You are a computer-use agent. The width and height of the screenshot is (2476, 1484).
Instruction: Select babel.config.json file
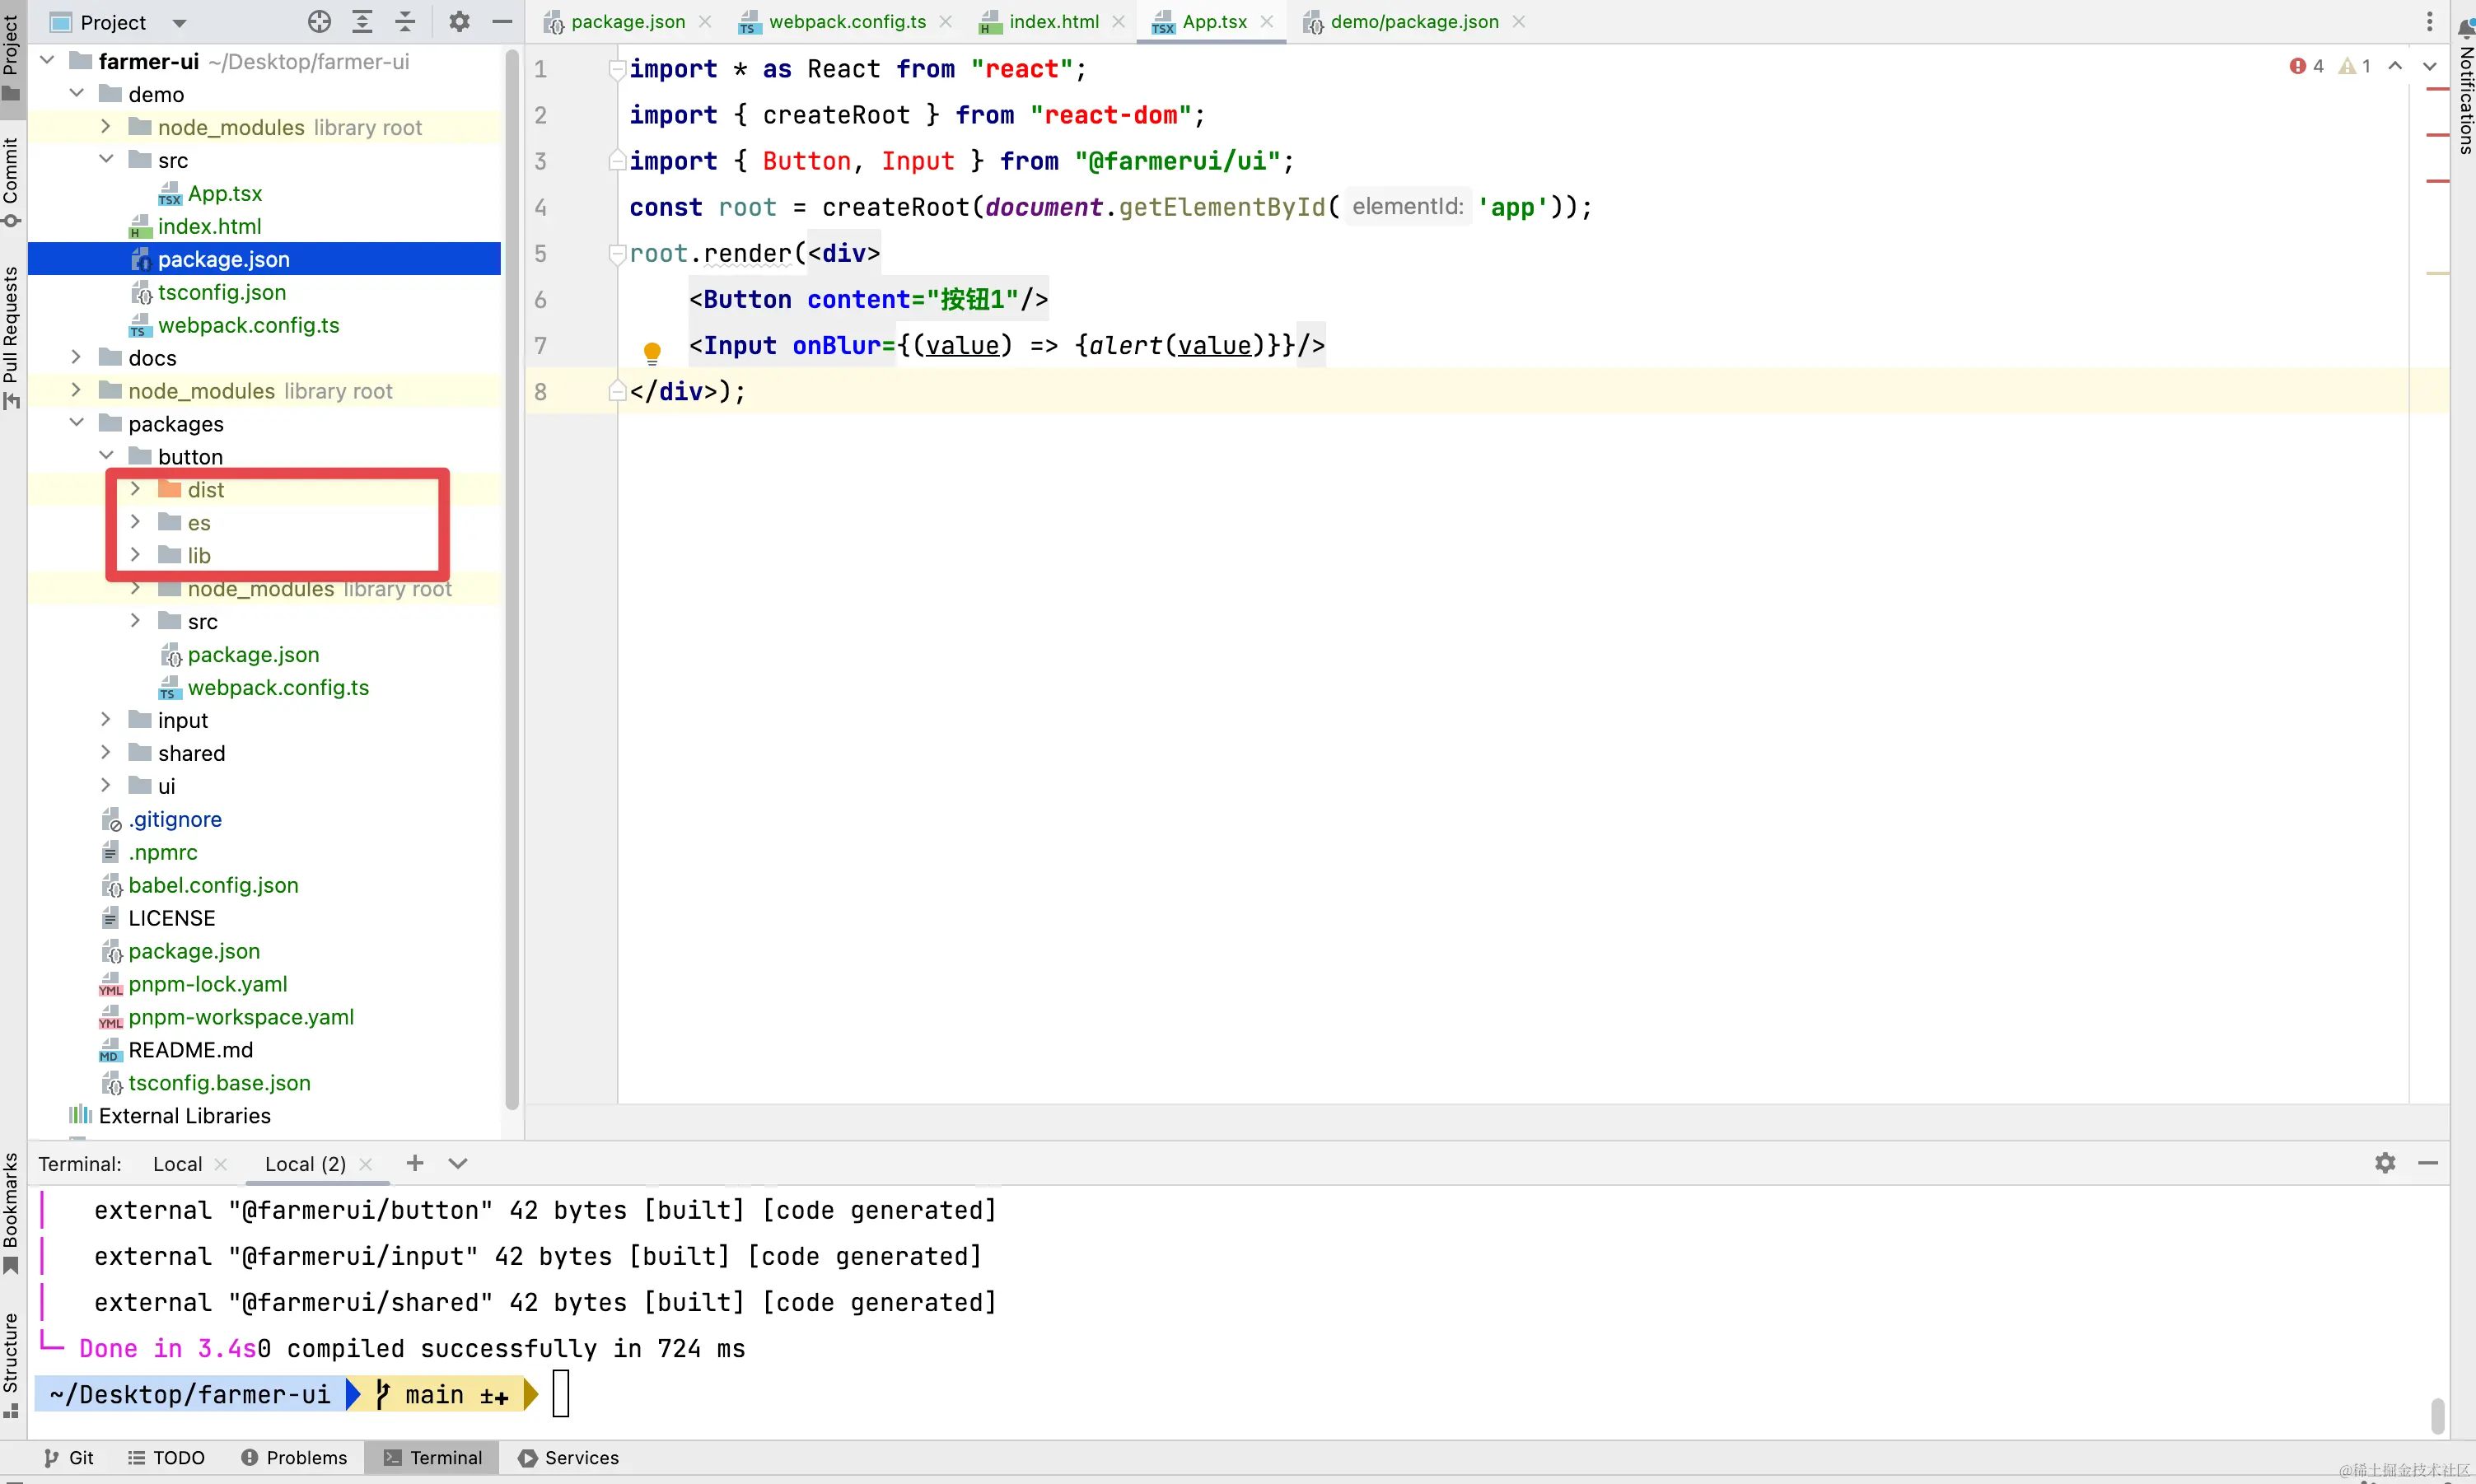click(213, 885)
